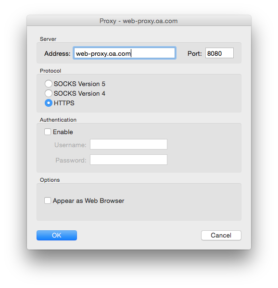Click the Port field showing 8080
This screenshot has height=288, width=278.
pyautogui.click(x=219, y=53)
